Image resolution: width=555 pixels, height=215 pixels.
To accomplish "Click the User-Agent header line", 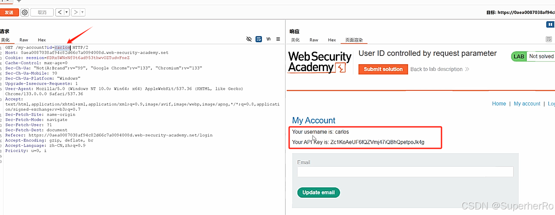I will 124,91.
